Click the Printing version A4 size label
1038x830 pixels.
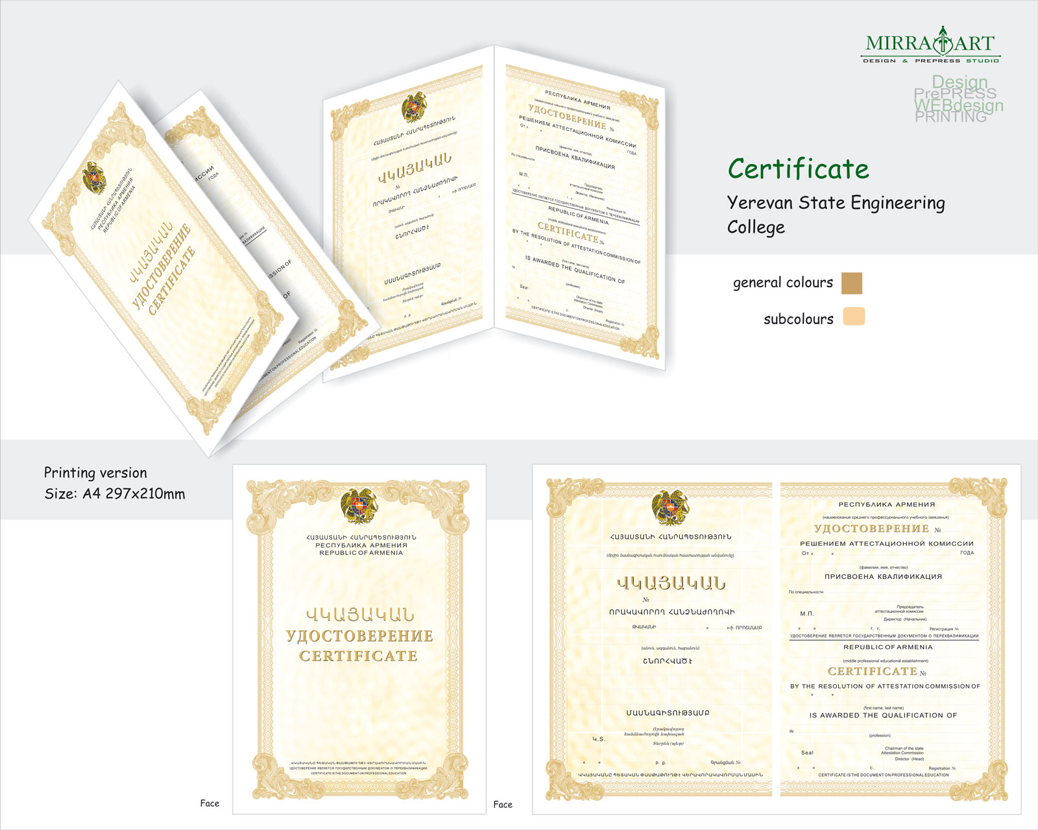(114, 483)
